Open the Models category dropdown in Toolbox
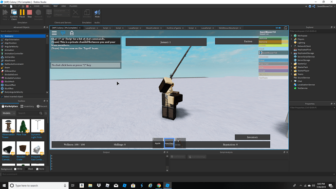The width and height of the screenshot is (336, 189). pos(9,113)
